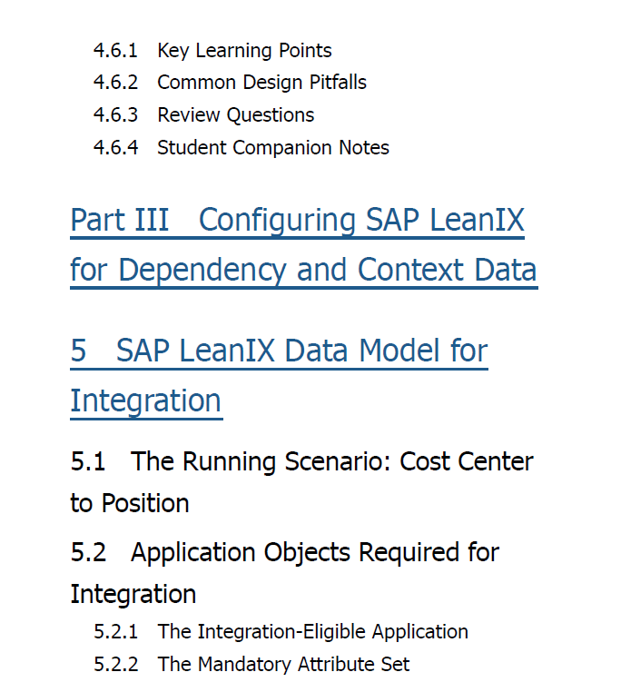621x692 pixels.
Task: Go to Common Design Pitfalls section
Action: (262, 83)
